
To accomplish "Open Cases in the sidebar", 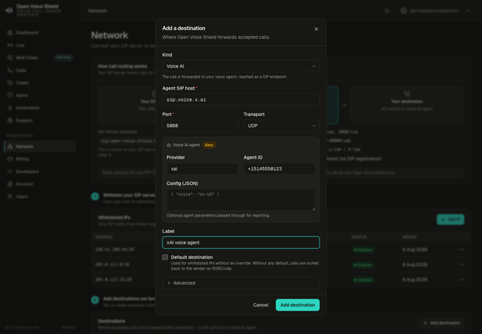I will 40,83.
